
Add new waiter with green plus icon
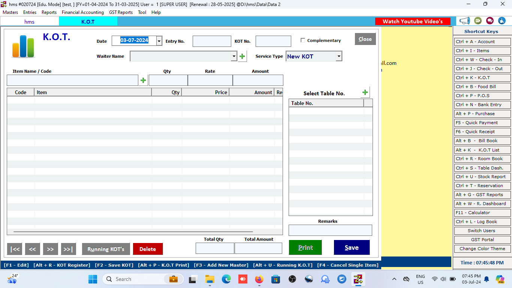tap(242, 56)
